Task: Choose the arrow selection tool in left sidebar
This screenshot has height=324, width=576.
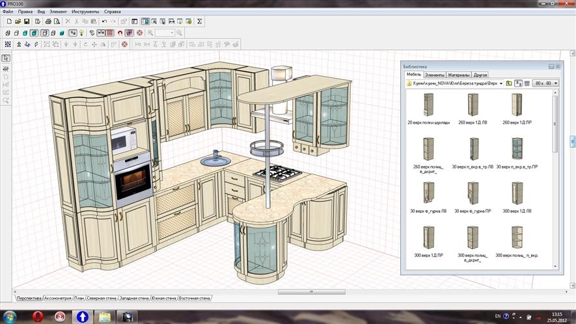Action: [6, 59]
